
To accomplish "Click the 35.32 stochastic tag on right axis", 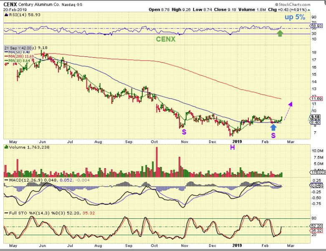I will [316, 231].
